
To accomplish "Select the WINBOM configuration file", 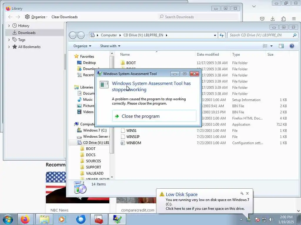I will point(134,143).
